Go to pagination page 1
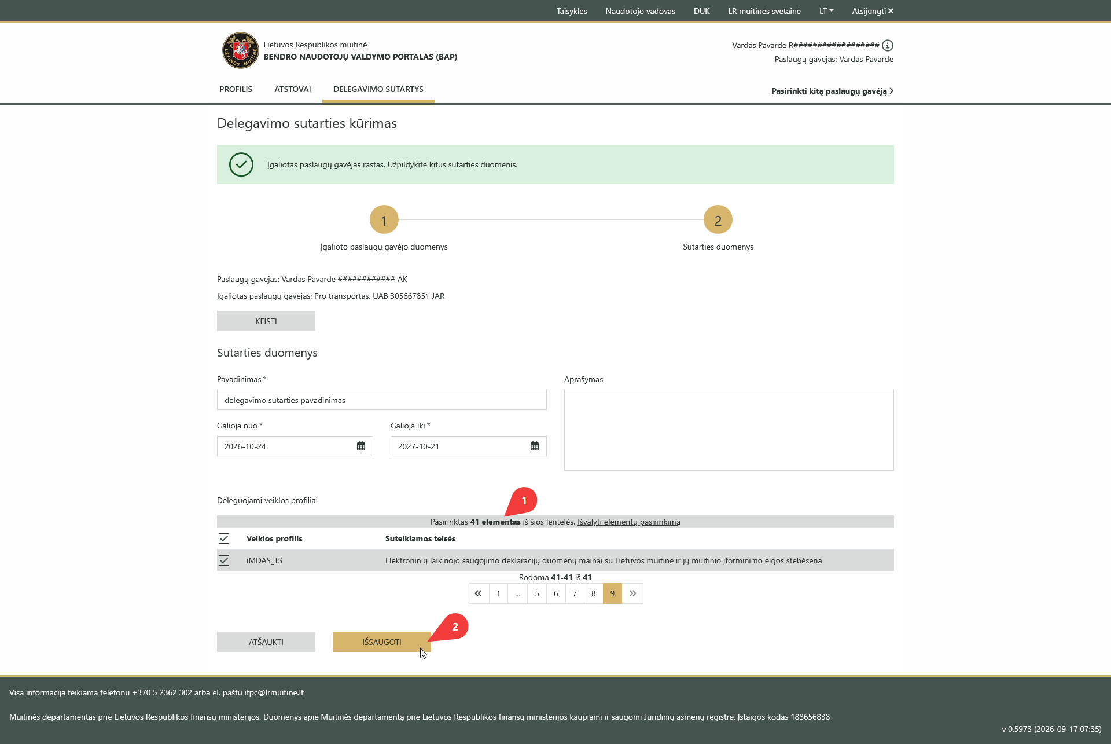Image resolution: width=1111 pixels, height=744 pixels. point(498,593)
